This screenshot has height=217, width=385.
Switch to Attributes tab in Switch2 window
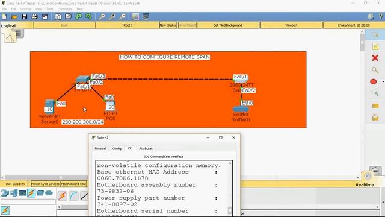[x=146, y=149]
